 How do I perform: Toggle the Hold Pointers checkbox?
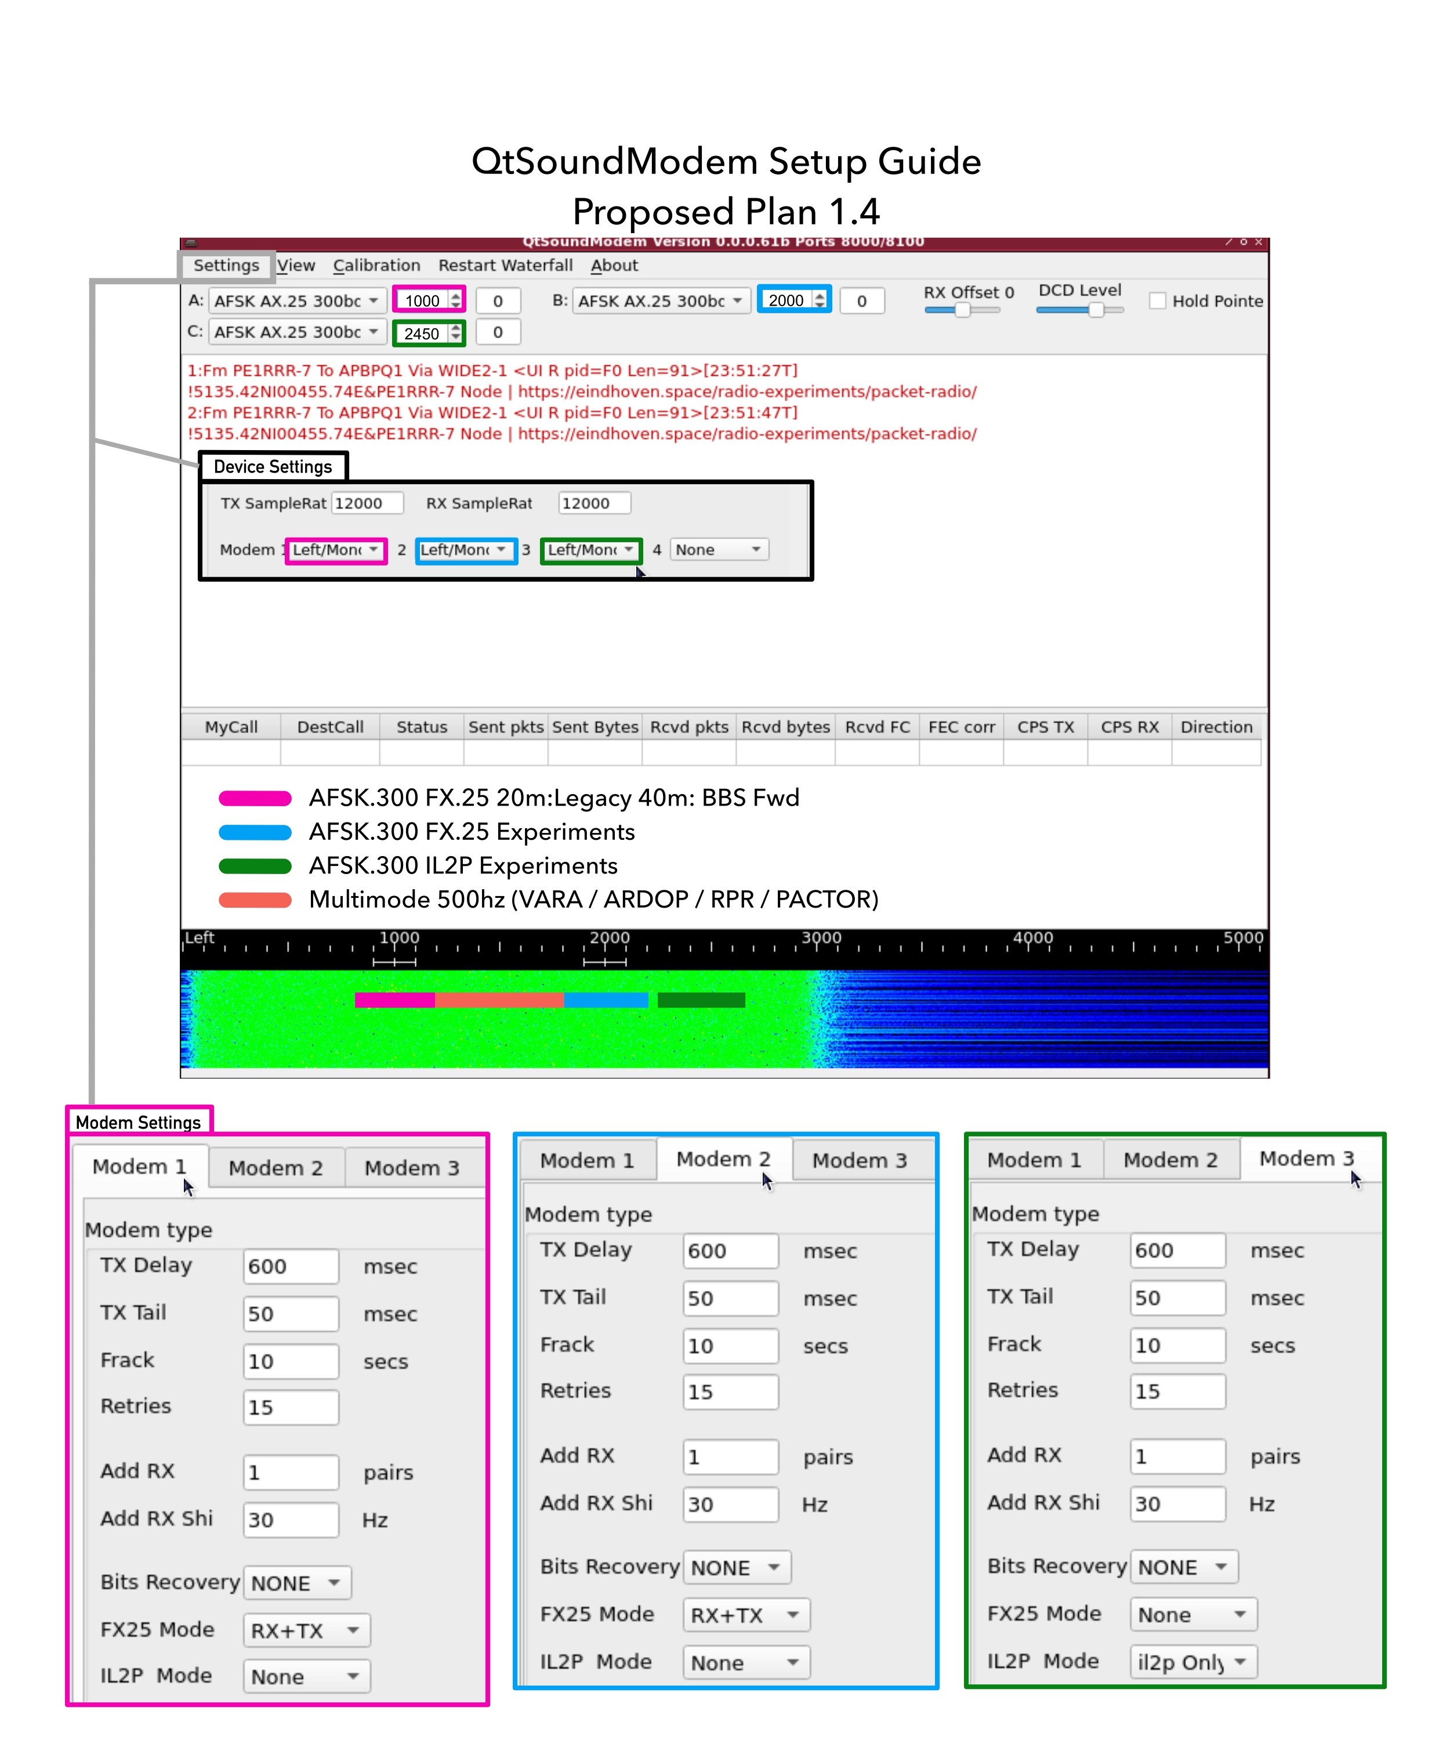1157,301
